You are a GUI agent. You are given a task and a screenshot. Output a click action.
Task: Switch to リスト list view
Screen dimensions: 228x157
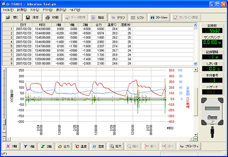[138, 17]
